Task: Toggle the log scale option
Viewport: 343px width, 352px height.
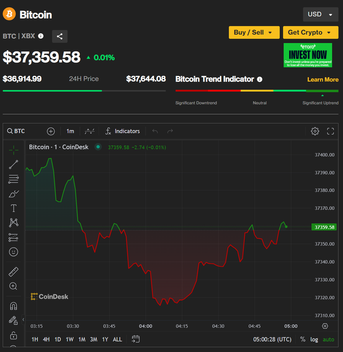Action: pos(314,339)
